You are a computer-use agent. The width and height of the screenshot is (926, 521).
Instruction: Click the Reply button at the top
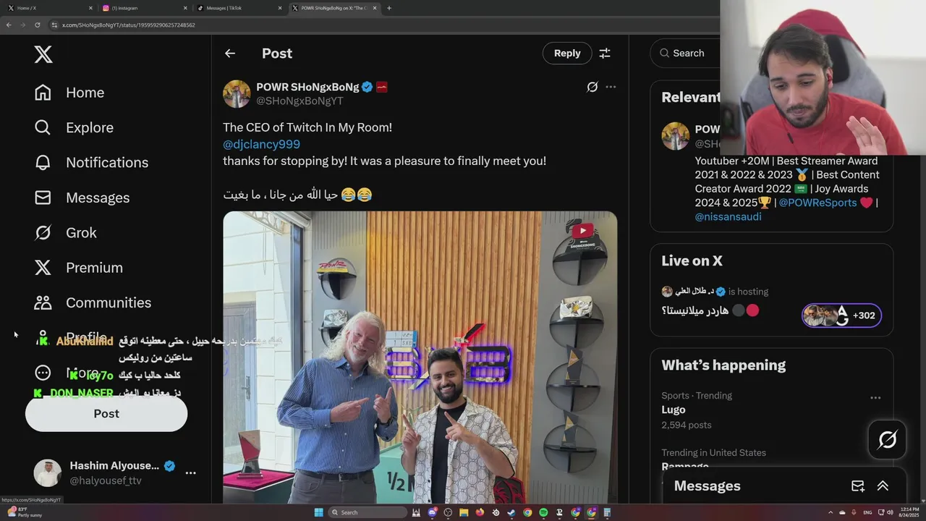pyautogui.click(x=567, y=53)
